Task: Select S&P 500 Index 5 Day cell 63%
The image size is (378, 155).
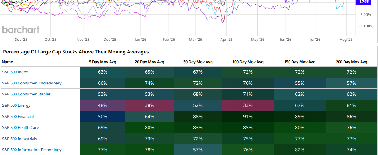Action: (103, 72)
